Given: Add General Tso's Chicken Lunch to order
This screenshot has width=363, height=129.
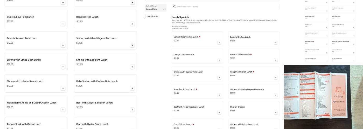Looking at the screenshot, I should click(219, 43).
